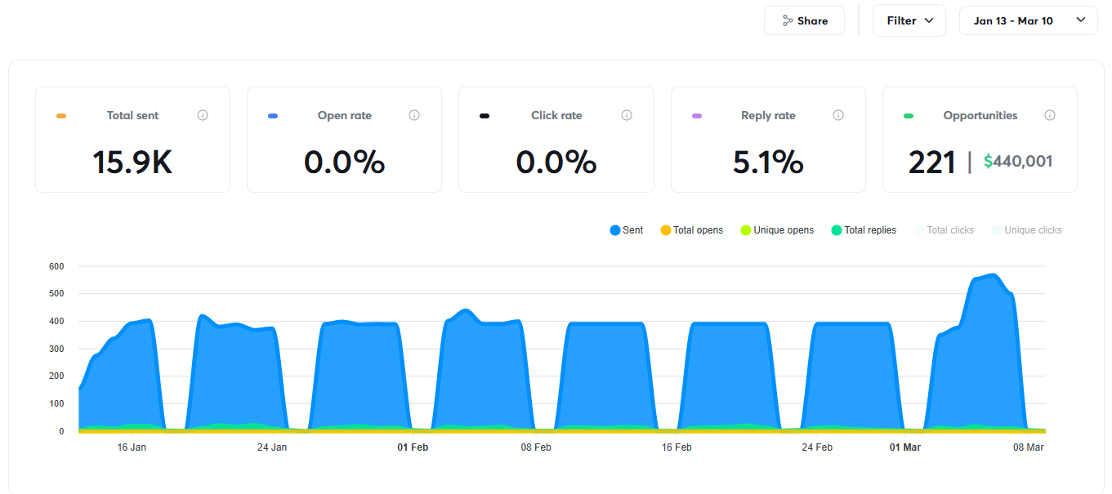Click the orange Total sent color indicator
1112x494 pixels.
pyautogui.click(x=61, y=116)
